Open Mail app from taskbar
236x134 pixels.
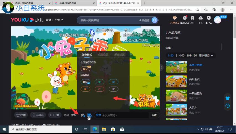[x=122, y=129]
